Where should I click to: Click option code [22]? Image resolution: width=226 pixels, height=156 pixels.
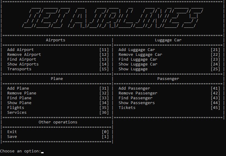(x=215, y=55)
